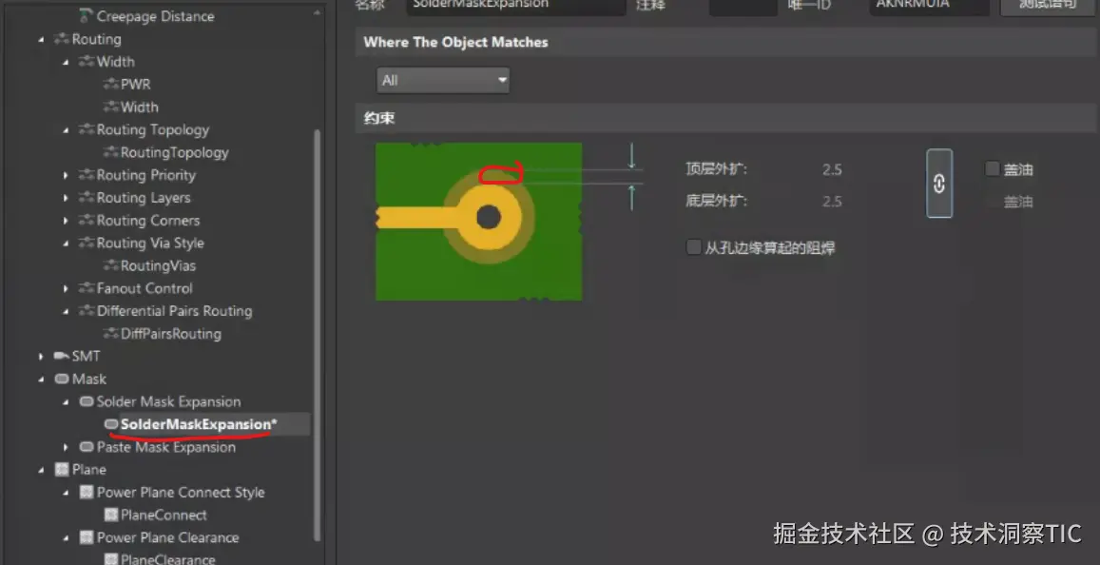Click the Power Plane Clearance icon

[87, 537]
